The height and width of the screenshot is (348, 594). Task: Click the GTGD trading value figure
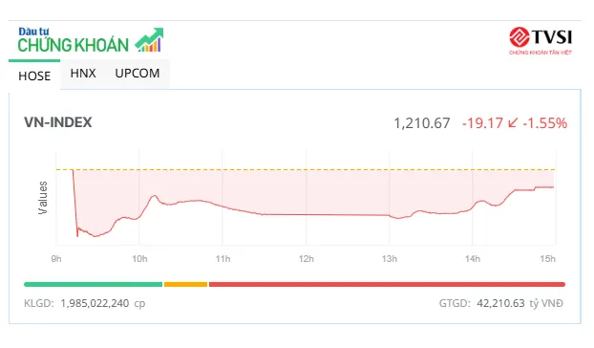pos(500,303)
